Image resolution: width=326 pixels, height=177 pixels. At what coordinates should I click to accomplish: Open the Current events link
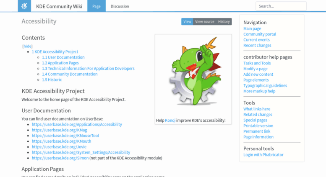point(256,40)
